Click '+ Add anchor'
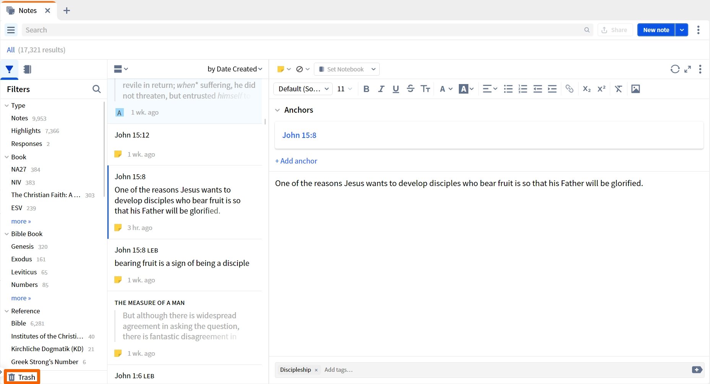Viewport: 710px width, 384px height. click(296, 161)
